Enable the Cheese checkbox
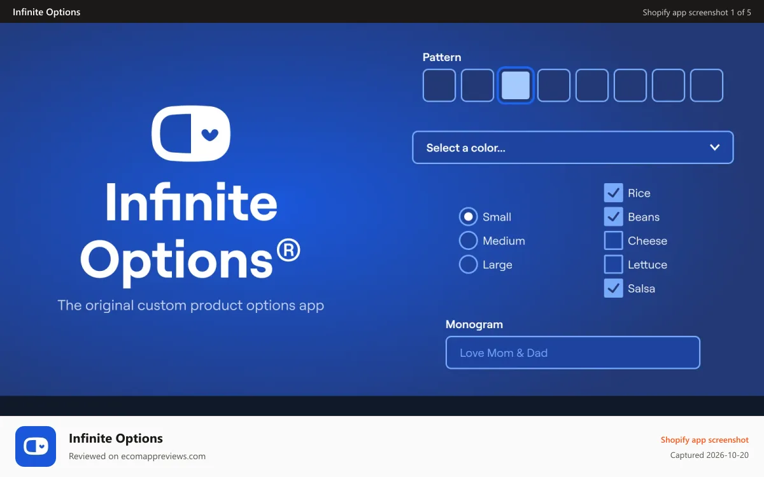 614,240
